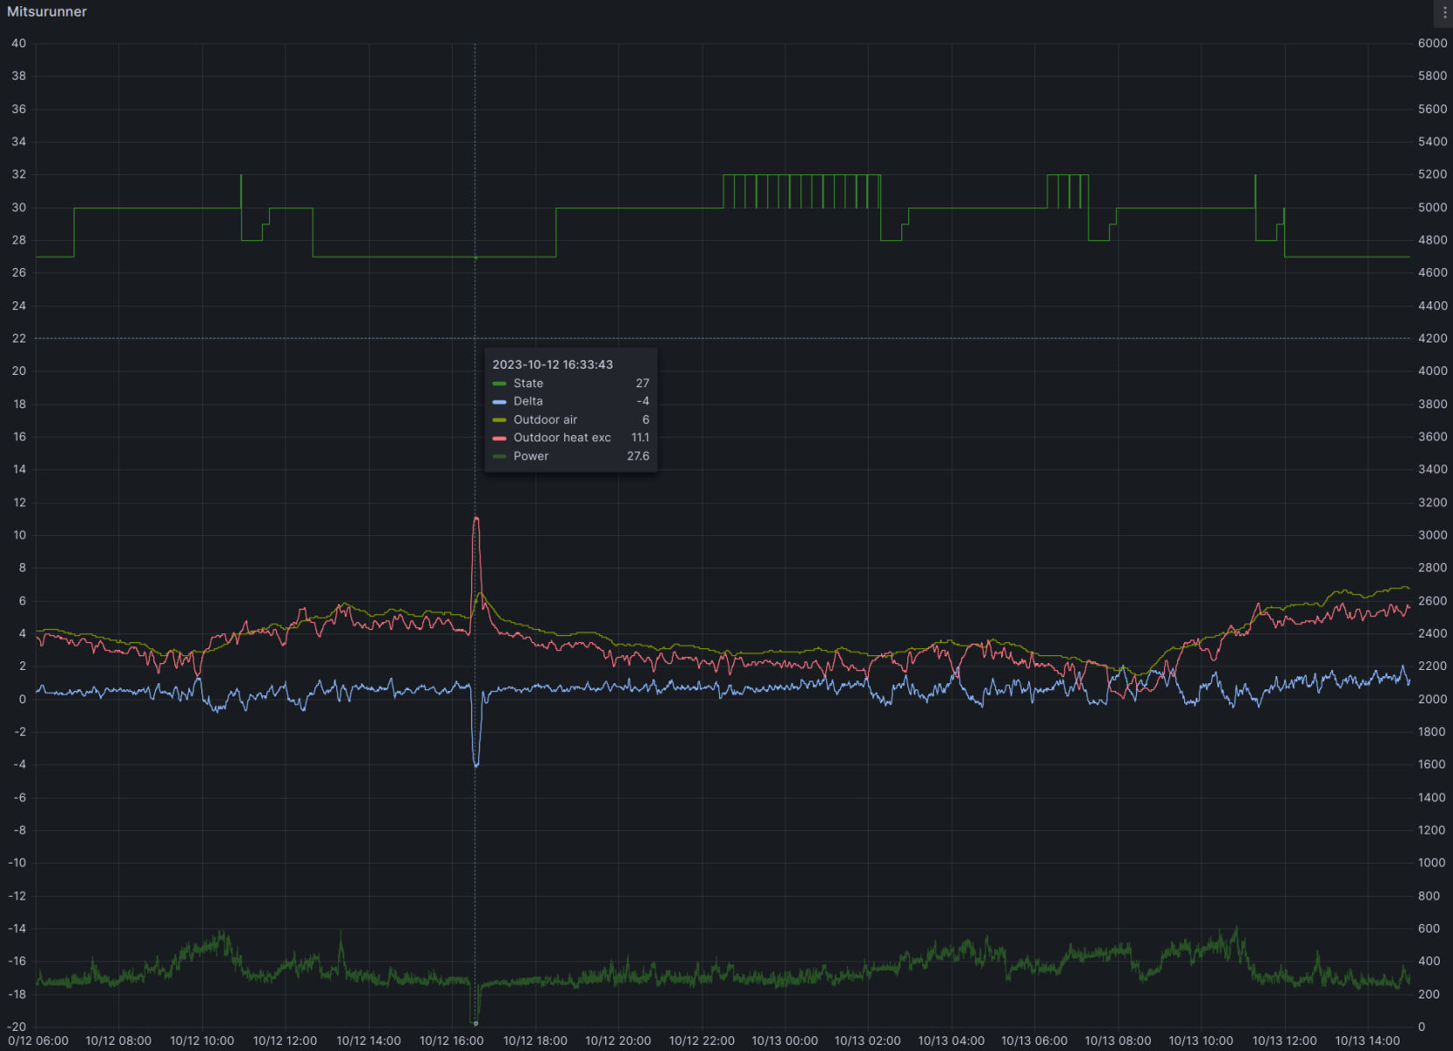Click the Mitsurunner panel title

(x=47, y=12)
